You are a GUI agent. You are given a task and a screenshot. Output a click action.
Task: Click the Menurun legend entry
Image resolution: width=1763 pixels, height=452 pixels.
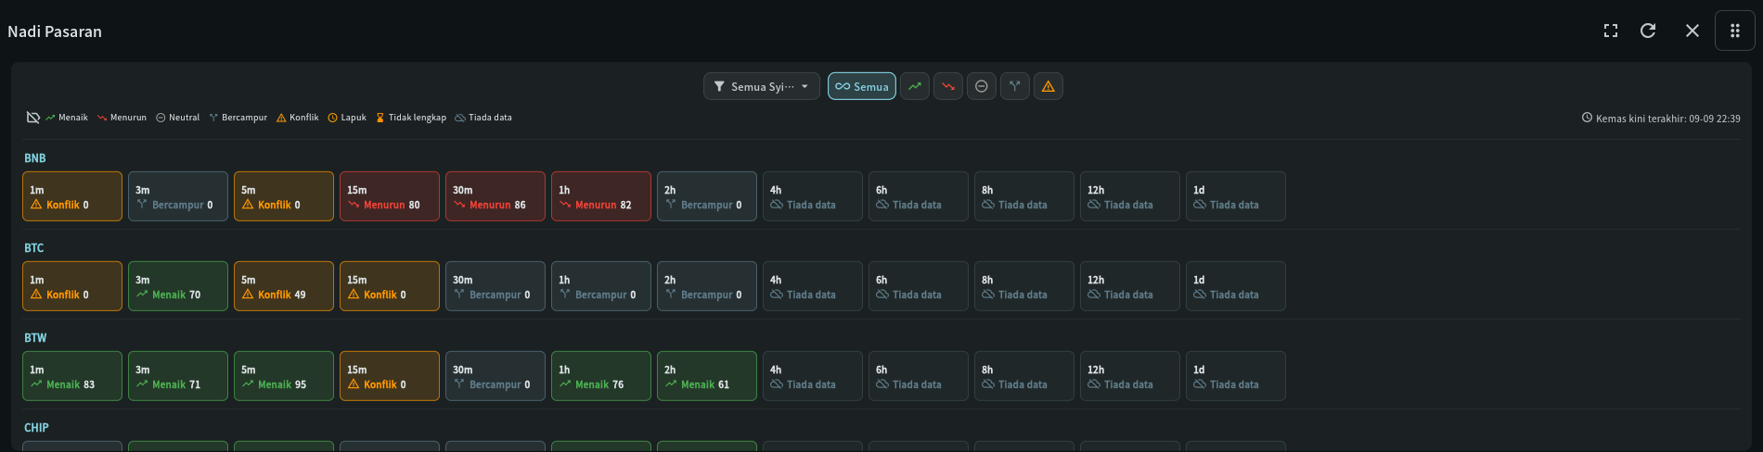click(122, 118)
